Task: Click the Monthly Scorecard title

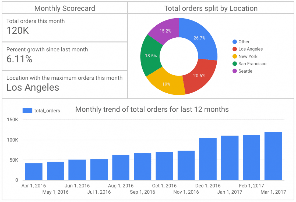Action: [x=64, y=8]
